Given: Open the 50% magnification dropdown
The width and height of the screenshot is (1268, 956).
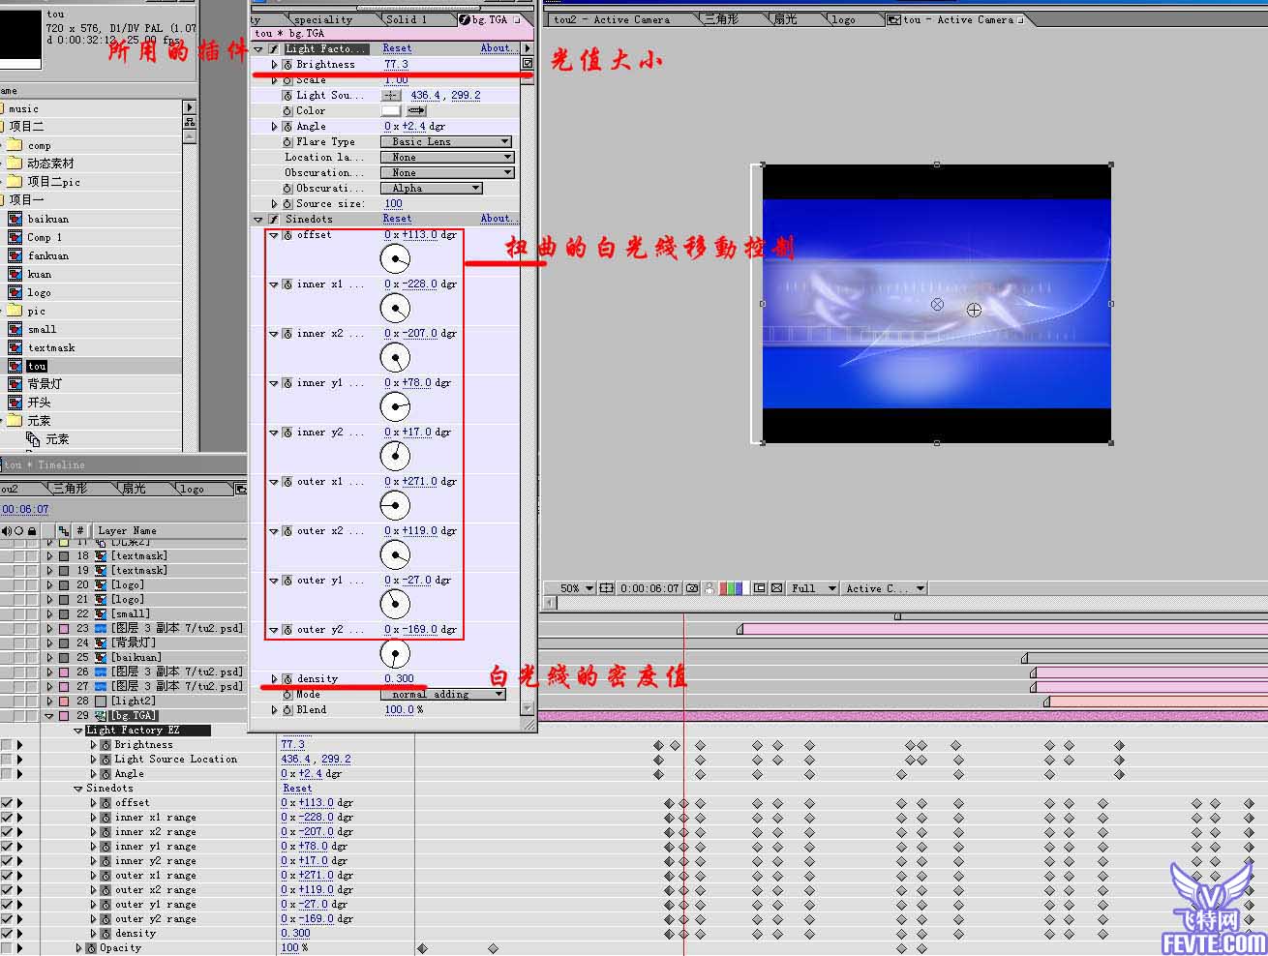Looking at the screenshot, I should [x=570, y=588].
